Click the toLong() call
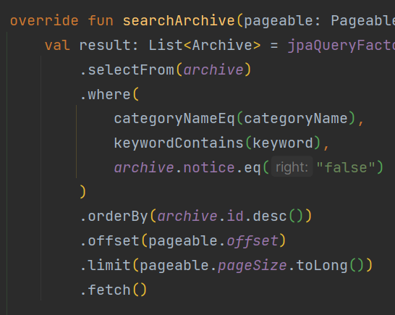395x315 pixels. (330, 266)
